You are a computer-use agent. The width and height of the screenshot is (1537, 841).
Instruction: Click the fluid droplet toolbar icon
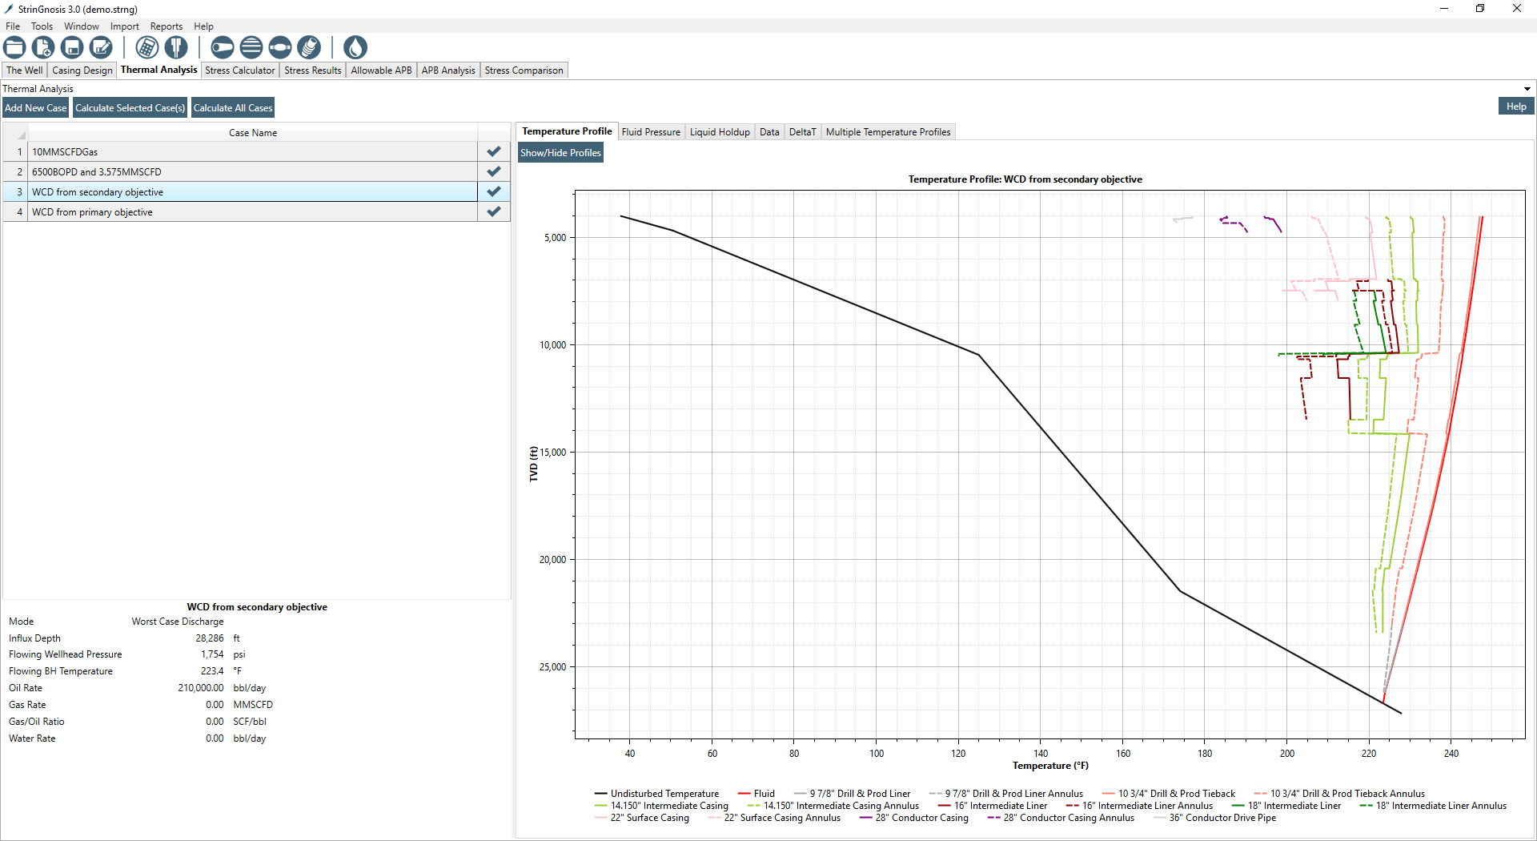[355, 47]
